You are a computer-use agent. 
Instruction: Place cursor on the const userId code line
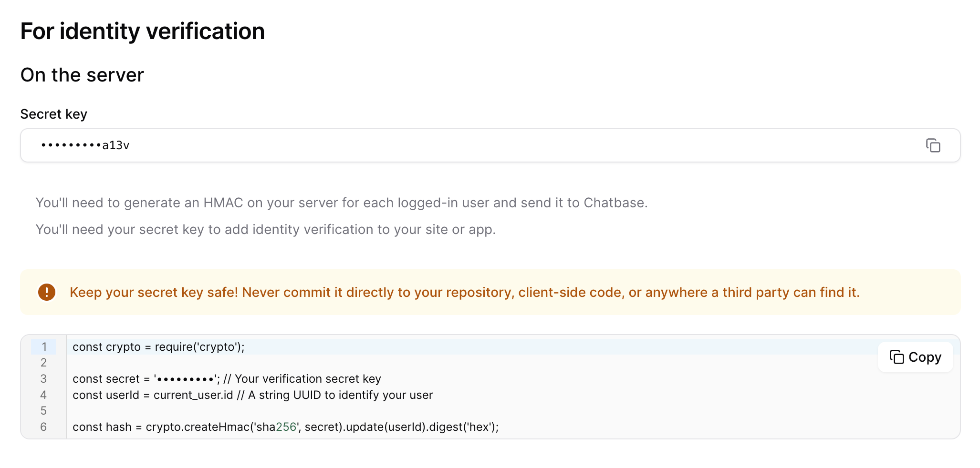click(x=252, y=395)
